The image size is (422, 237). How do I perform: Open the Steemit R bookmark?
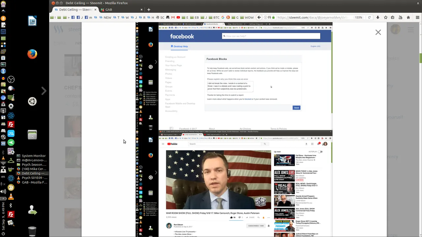pyautogui.click(x=142, y=17)
